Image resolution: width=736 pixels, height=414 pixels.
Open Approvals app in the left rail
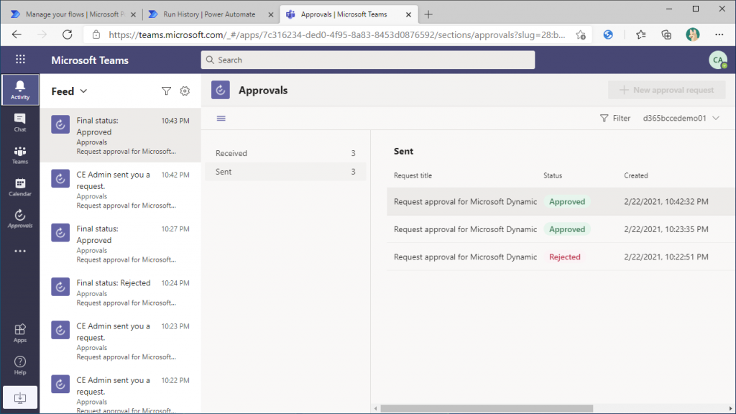tap(19, 218)
